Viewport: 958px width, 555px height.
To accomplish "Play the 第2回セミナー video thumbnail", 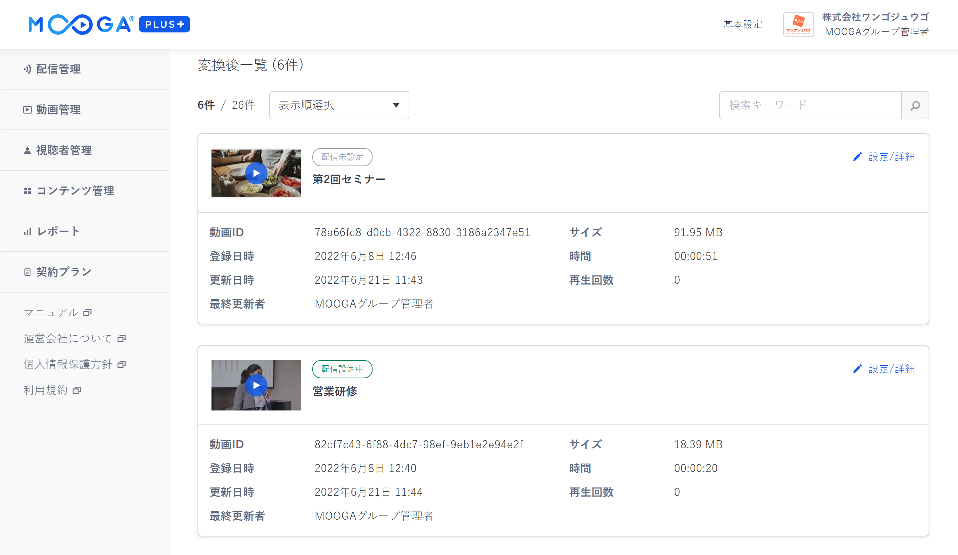I will (256, 173).
